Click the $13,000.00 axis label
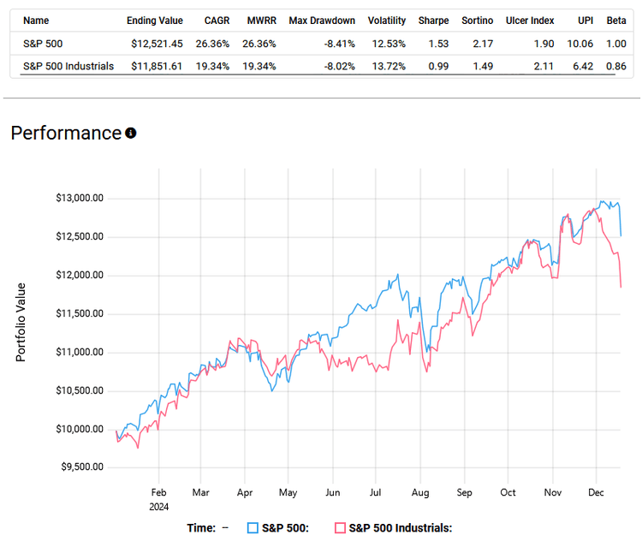Image resolution: width=642 pixels, height=535 pixels. (80, 198)
